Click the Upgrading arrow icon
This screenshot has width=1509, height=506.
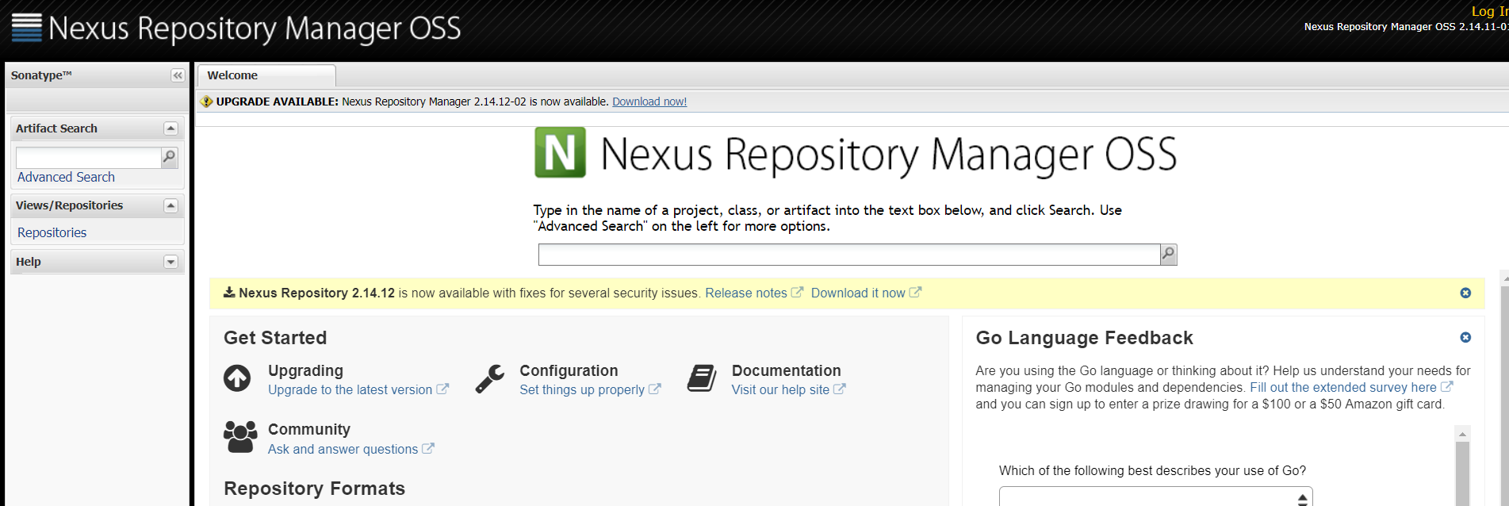coord(237,378)
